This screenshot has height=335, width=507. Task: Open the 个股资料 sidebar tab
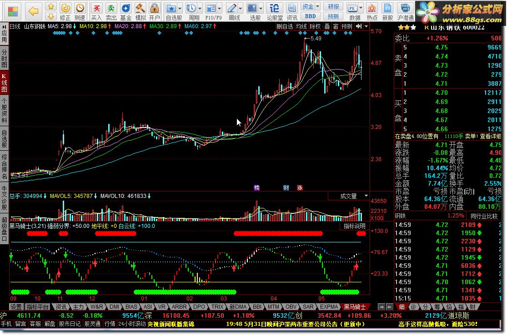click(x=4, y=109)
